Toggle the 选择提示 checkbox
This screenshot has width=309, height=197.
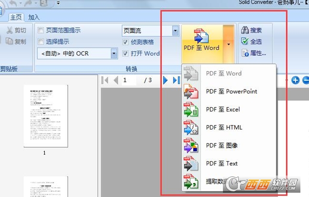click(x=40, y=42)
